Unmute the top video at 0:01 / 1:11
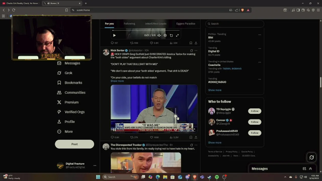 (x=159, y=35)
